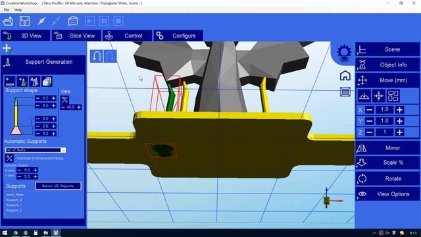Select Support_0 in the supports list
This screenshot has width=421, height=237.
click(x=14, y=200)
